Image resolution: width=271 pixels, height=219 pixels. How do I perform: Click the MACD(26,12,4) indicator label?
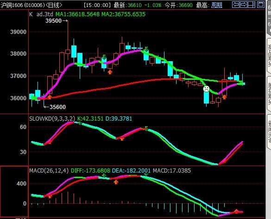[x=49, y=171]
